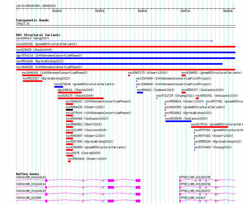Click the blue nsv964412 Sudmant2013 bar
Viewport: 243px width, 204px height.
tap(140, 93)
